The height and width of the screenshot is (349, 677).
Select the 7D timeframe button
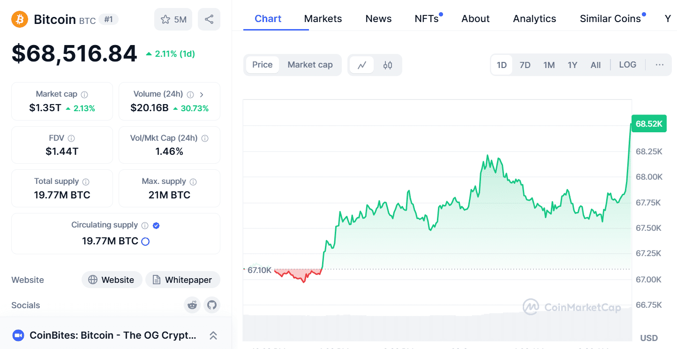point(525,65)
